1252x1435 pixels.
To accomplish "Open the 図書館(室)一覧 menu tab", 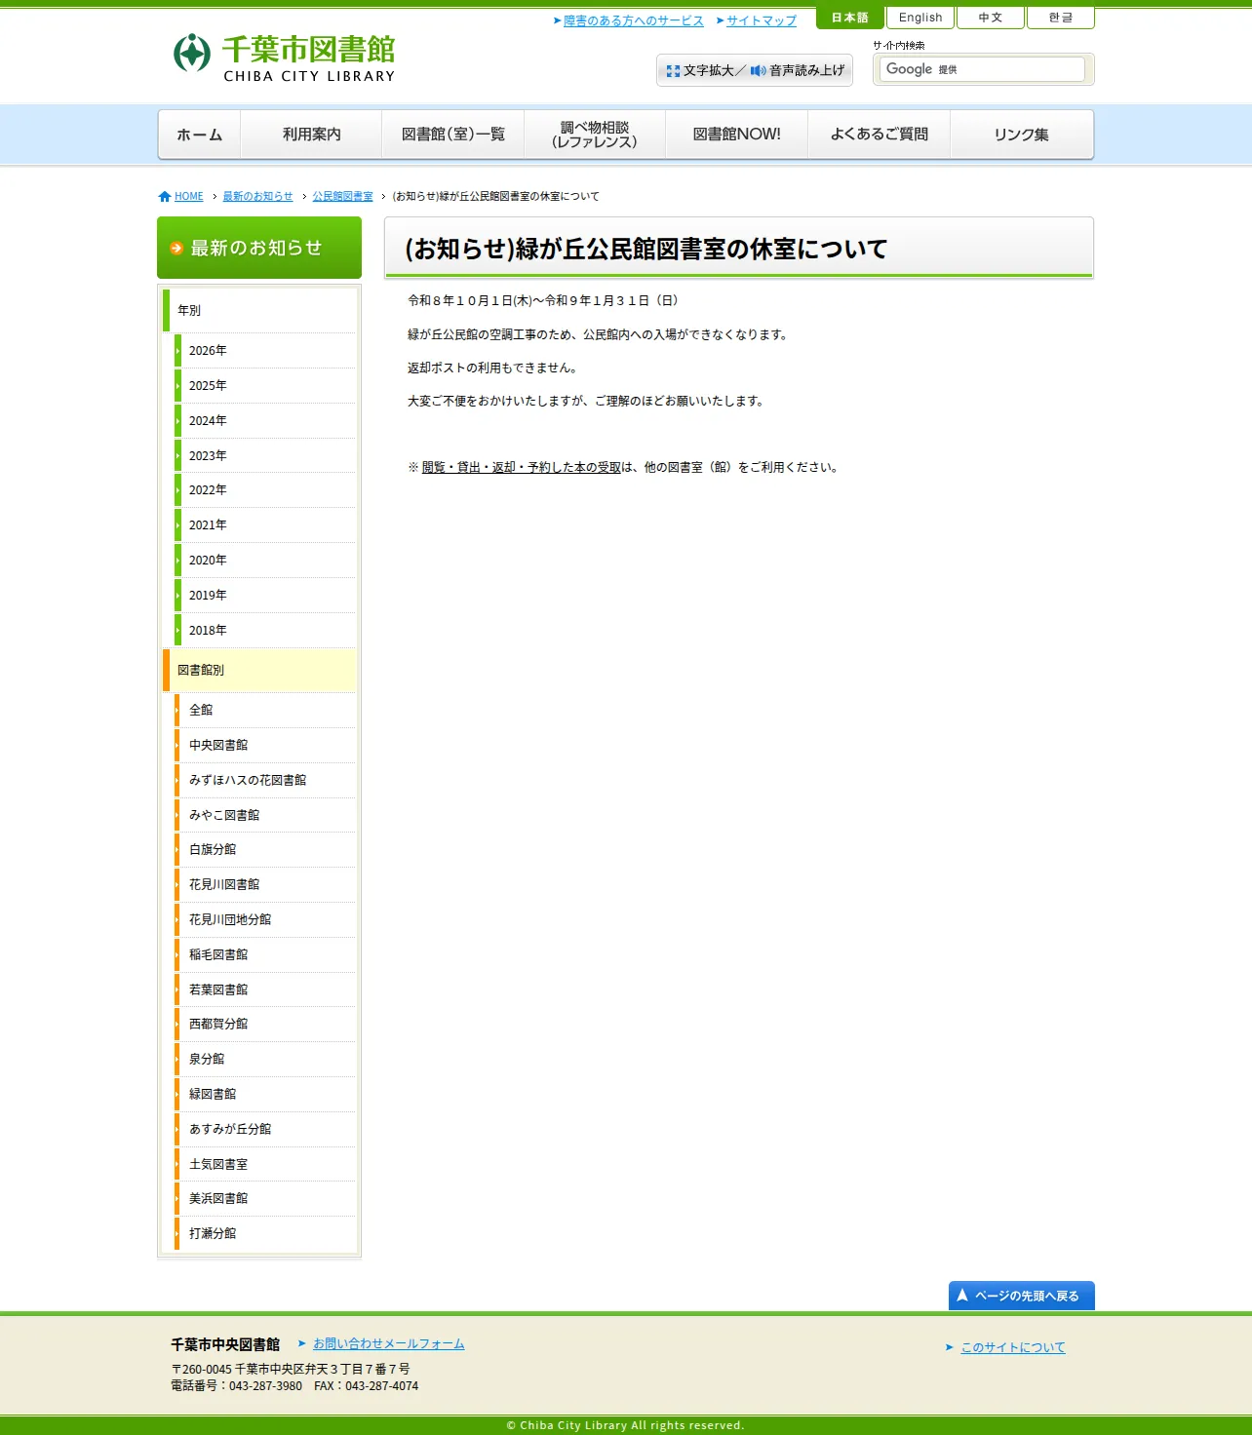I will pyautogui.click(x=453, y=135).
